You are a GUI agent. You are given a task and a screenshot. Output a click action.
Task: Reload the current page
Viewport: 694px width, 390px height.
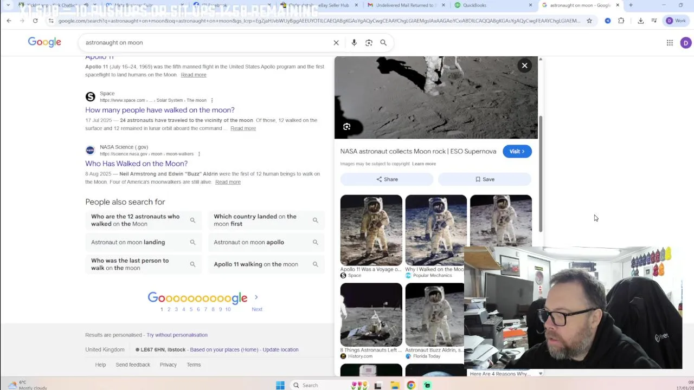coord(35,21)
